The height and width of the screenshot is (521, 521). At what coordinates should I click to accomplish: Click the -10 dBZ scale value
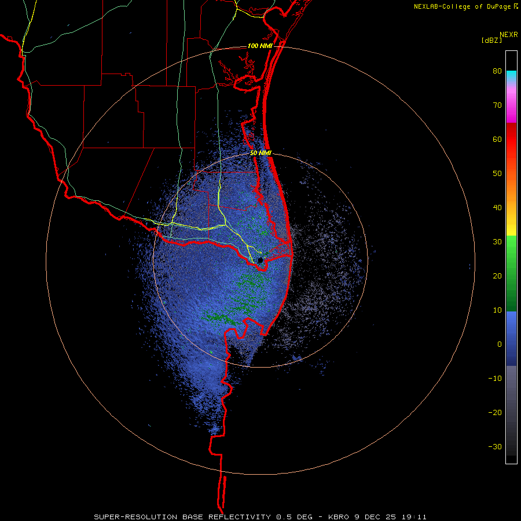(495, 378)
